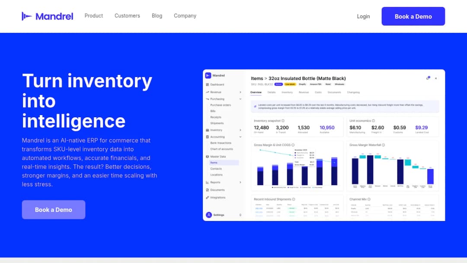Go to the Customers page
The height and width of the screenshot is (263, 467).
[127, 16]
